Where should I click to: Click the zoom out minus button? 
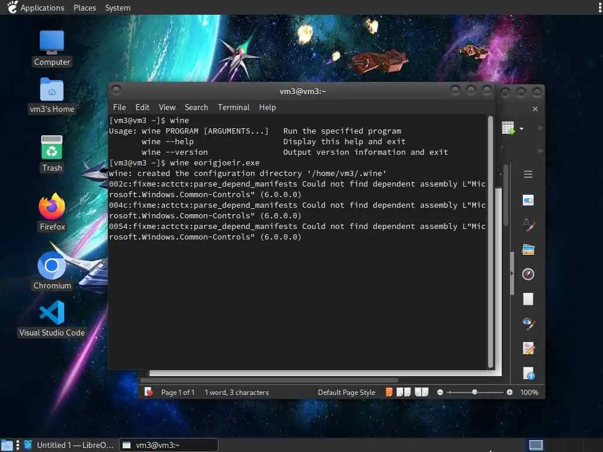click(440, 393)
